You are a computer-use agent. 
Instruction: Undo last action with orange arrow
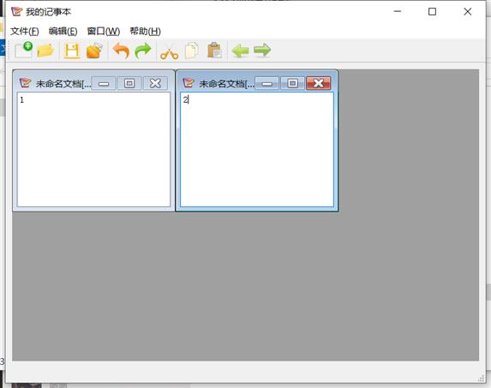pyautogui.click(x=121, y=51)
